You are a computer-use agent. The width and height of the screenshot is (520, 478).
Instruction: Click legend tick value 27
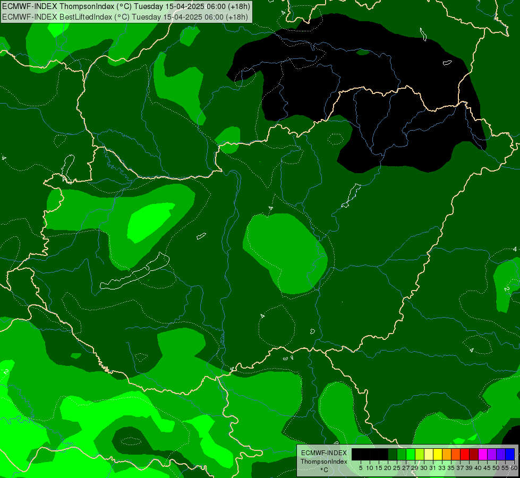tap(406, 468)
